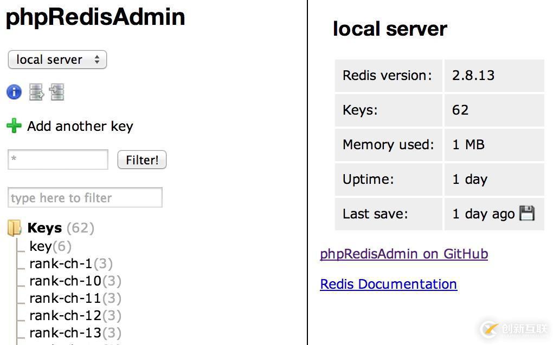553x345 pixels.
Task: Expand the key(6) tree node
Action: pos(41,247)
